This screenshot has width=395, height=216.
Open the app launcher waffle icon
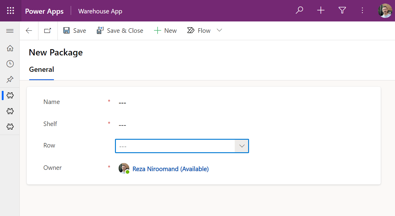point(10,11)
